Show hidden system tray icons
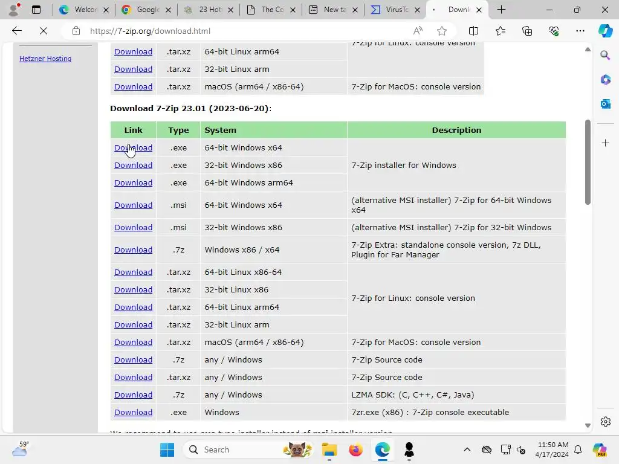 (467, 449)
